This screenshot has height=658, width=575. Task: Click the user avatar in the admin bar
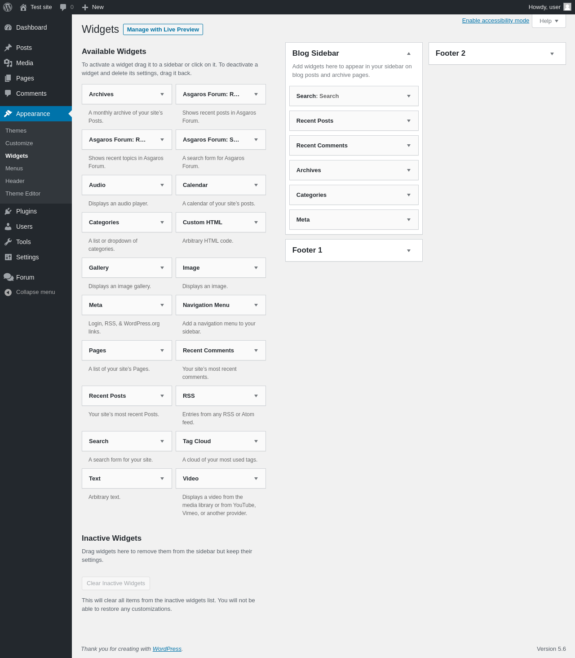pyautogui.click(x=567, y=7)
